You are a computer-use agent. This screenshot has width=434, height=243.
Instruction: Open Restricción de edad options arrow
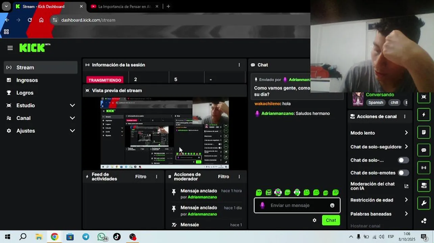pos(406,200)
